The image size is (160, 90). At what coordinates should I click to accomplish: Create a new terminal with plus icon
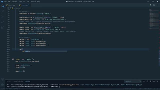144,81
